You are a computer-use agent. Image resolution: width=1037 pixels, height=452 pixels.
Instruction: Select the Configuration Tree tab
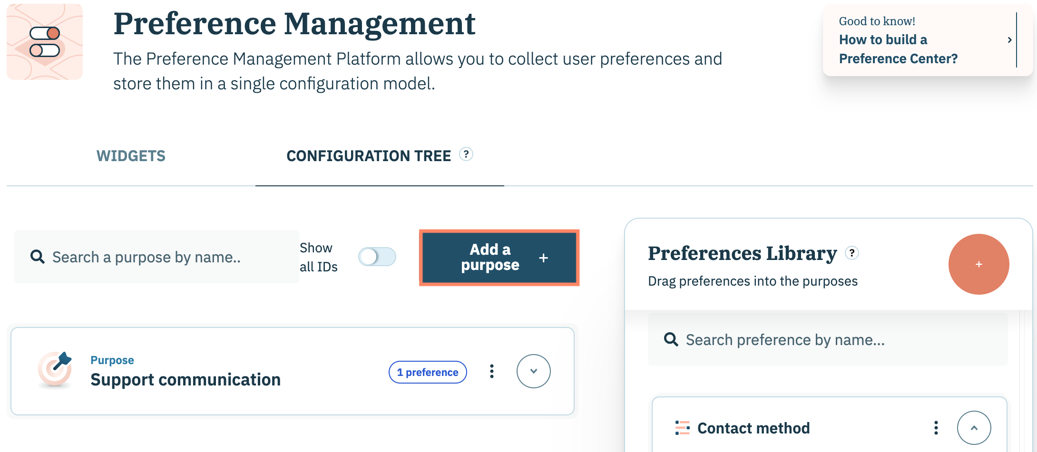(x=369, y=156)
